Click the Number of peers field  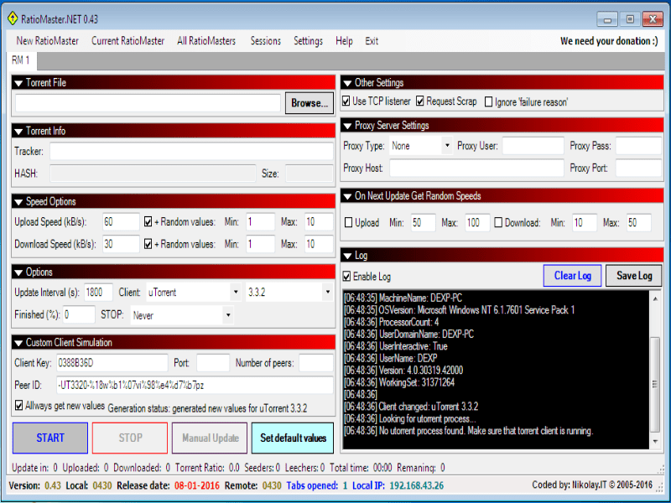click(x=316, y=363)
